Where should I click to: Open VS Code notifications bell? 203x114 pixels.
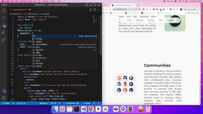tap(99, 103)
